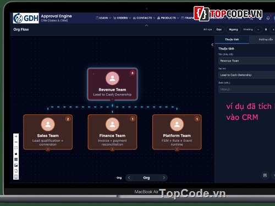275x206 pixels.
Task: Edit the Lead to Cash Ownership field
Action: (246, 75)
